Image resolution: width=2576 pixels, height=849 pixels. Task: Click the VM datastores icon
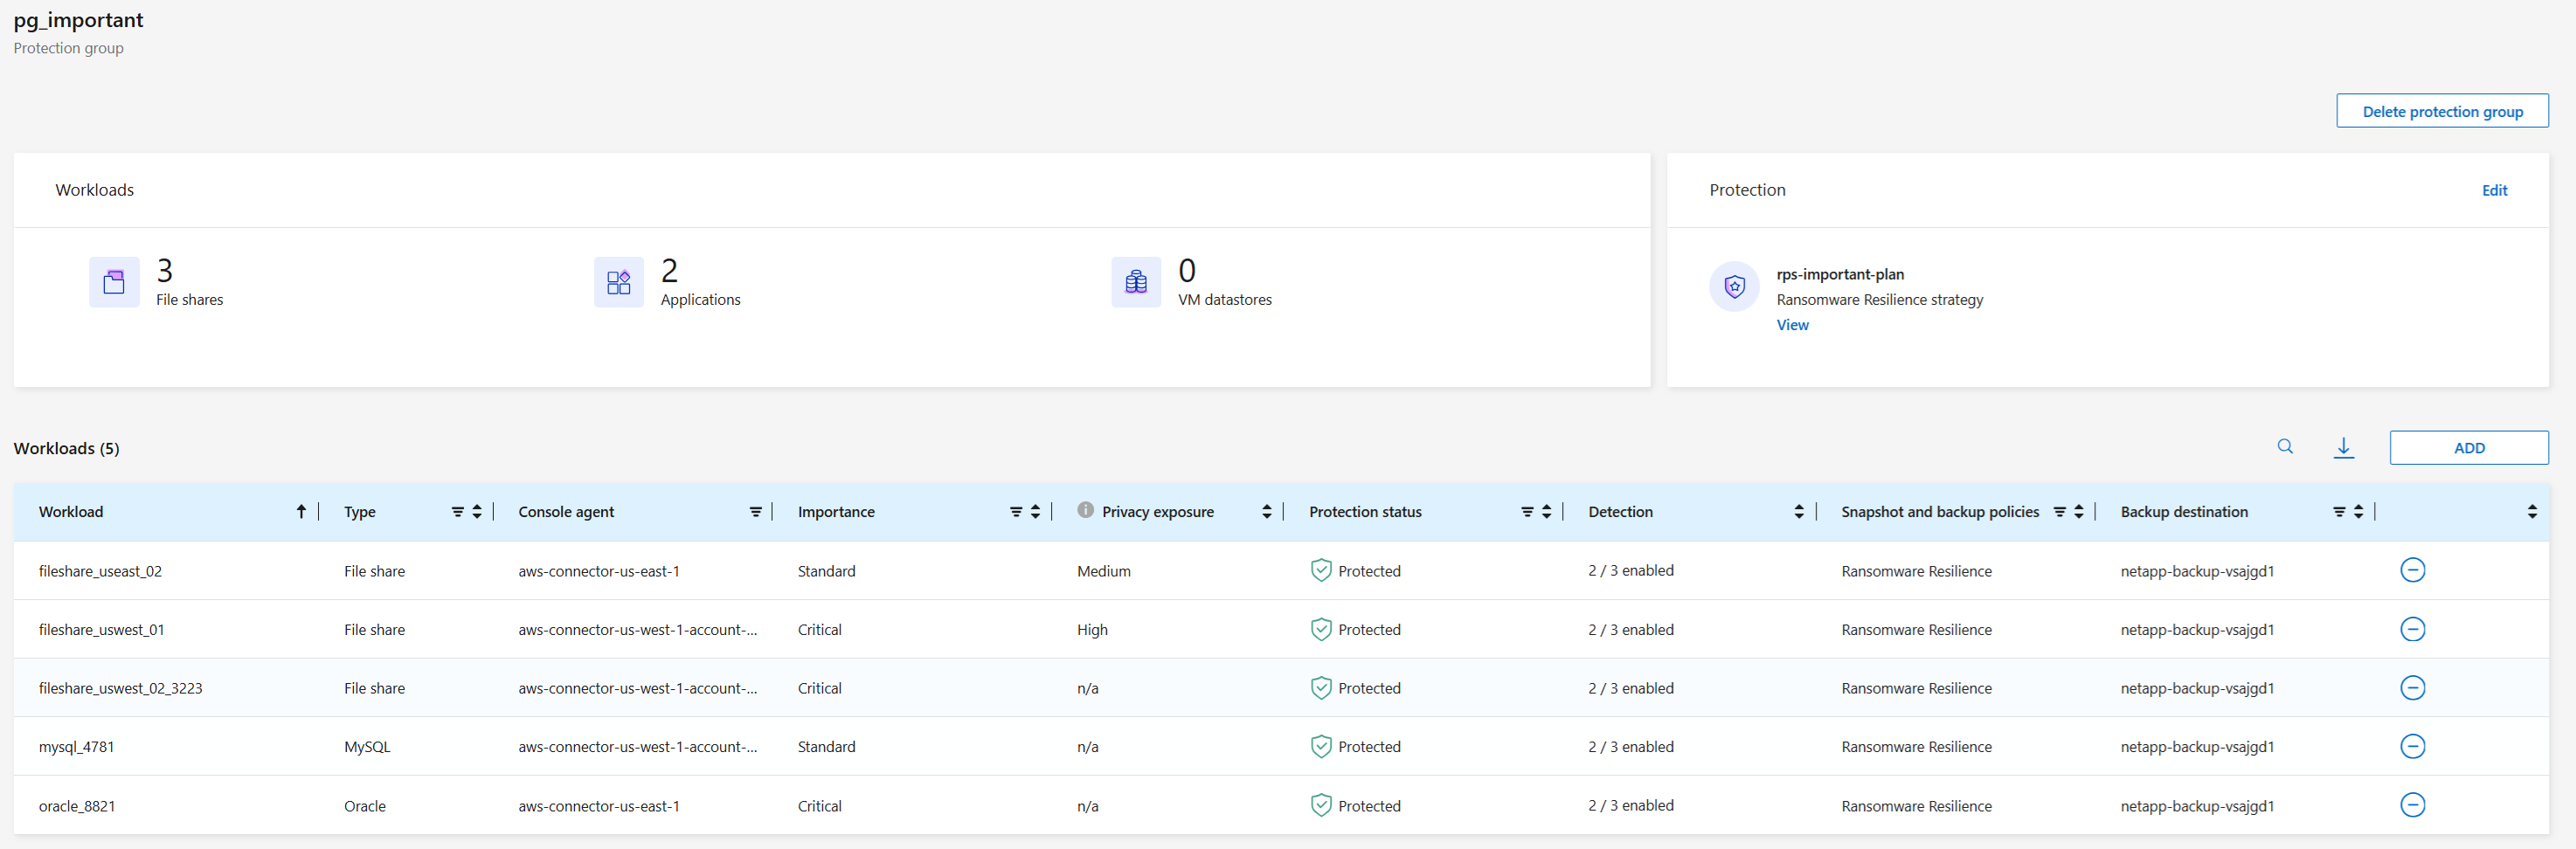(x=1135, y=282)
